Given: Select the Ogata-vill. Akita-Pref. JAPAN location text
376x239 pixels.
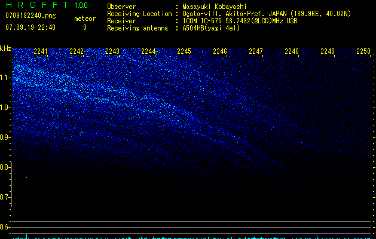Looking at the screenshot, I should coord(267,14).
